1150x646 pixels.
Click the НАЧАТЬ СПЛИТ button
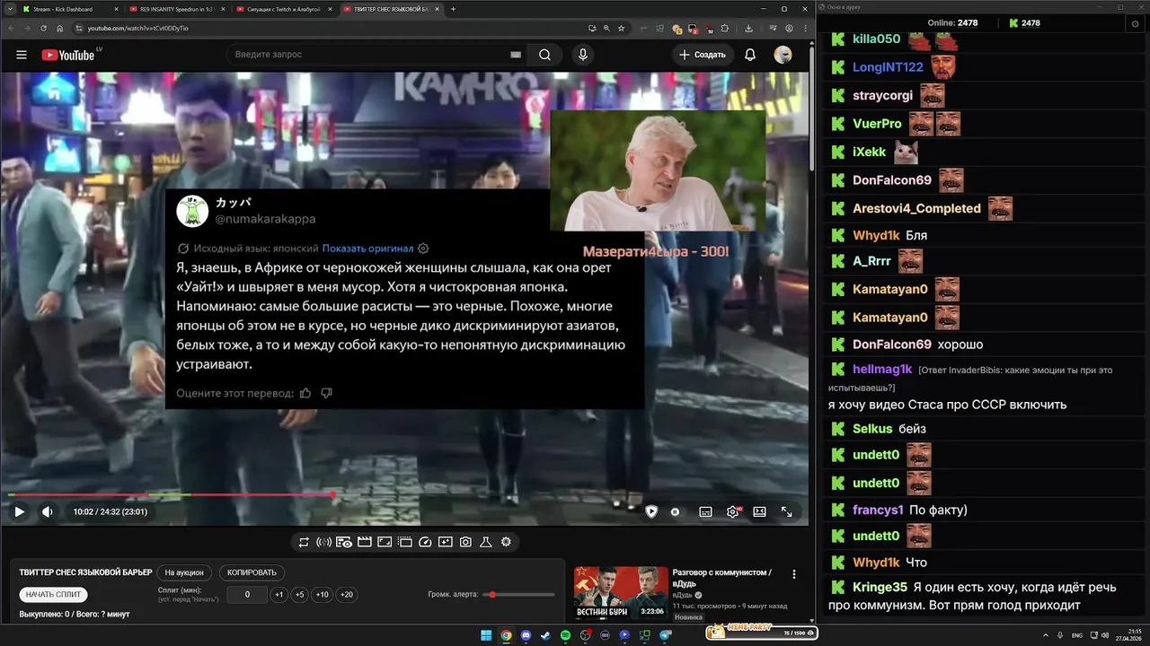click(x=53, y=595)
